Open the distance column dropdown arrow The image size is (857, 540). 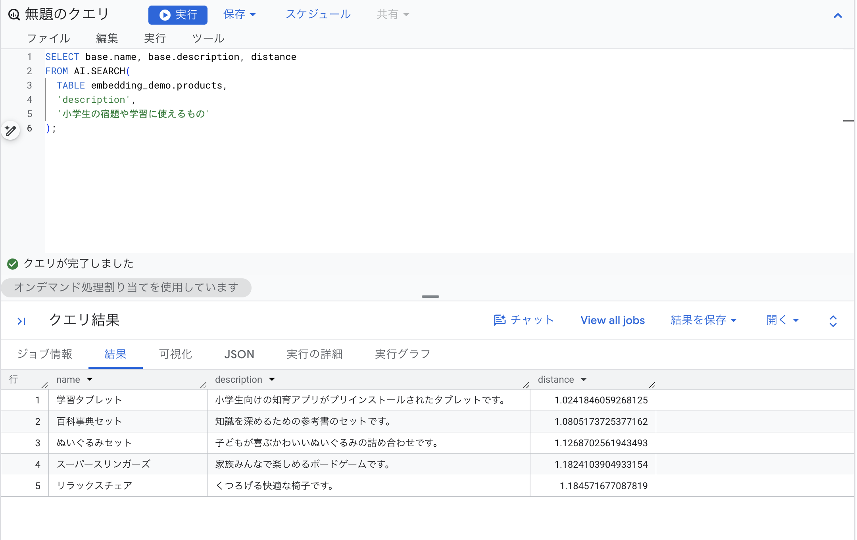click(x=584, y=380)
